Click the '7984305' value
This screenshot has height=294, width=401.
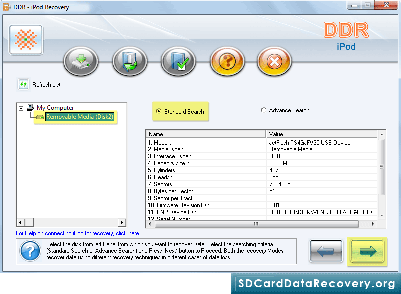point(280,184)
